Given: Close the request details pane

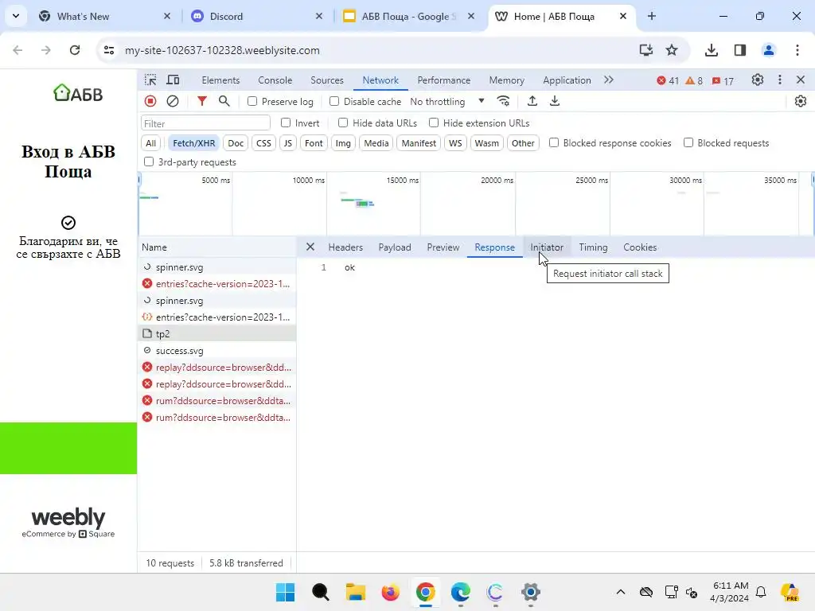Looking at the screenshot, I should [x=310, y=247].
